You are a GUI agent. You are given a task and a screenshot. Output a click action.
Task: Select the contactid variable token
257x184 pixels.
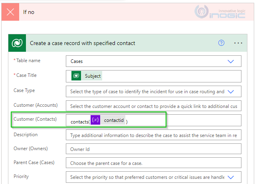coord(113,121)
